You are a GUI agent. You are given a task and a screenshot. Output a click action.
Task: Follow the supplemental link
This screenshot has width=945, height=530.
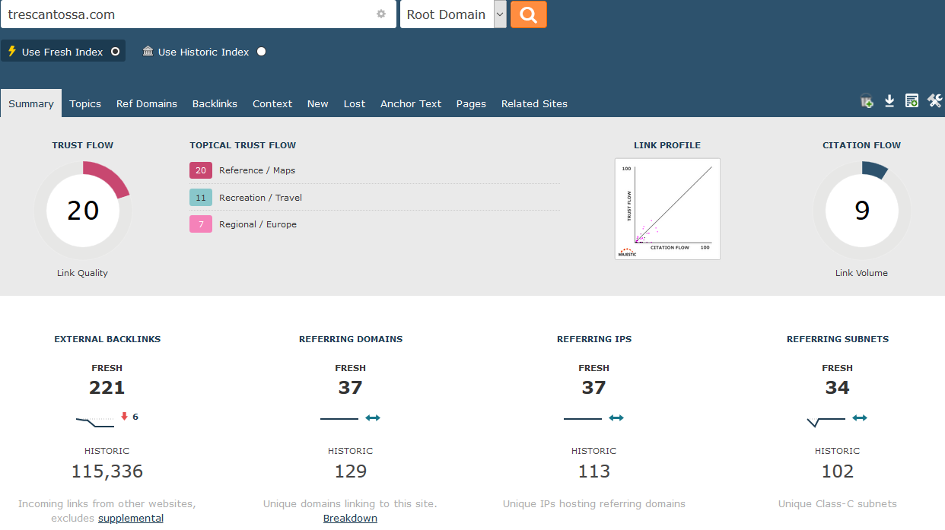tap(131, 519)
